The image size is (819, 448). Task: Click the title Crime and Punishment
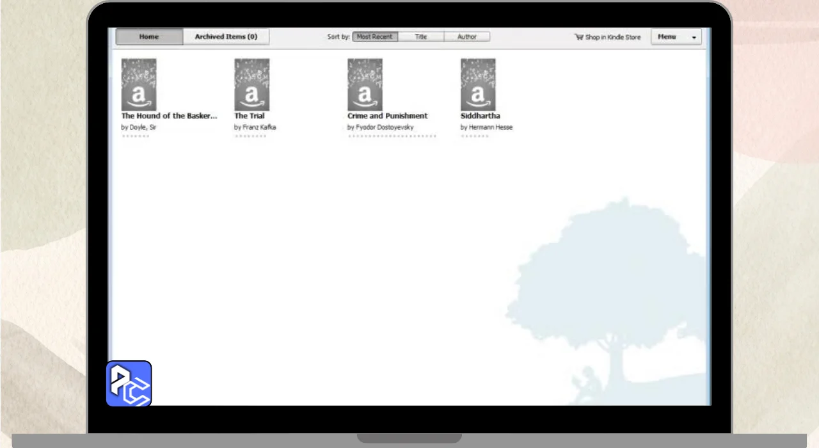click(388, 116)
